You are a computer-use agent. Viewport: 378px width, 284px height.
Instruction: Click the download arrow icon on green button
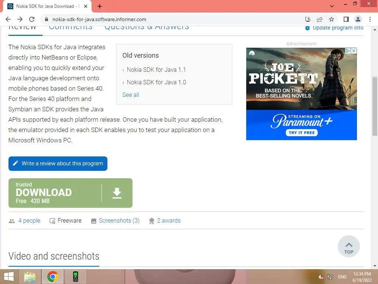click(117, 193)
